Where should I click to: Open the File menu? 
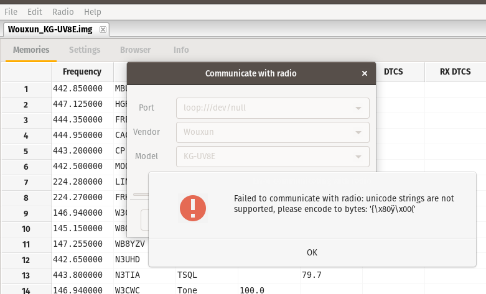click(x=11, y=12)
